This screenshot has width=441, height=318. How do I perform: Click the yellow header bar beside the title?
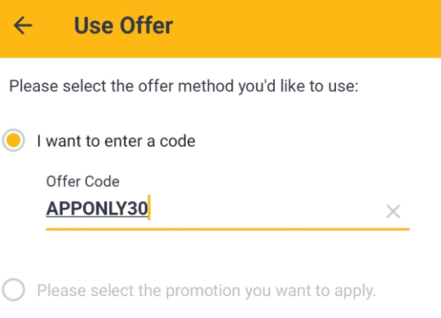pos(305,28)
